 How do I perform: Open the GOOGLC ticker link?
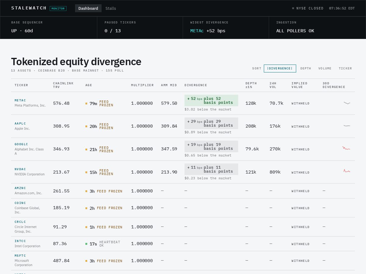click(21, 144)
